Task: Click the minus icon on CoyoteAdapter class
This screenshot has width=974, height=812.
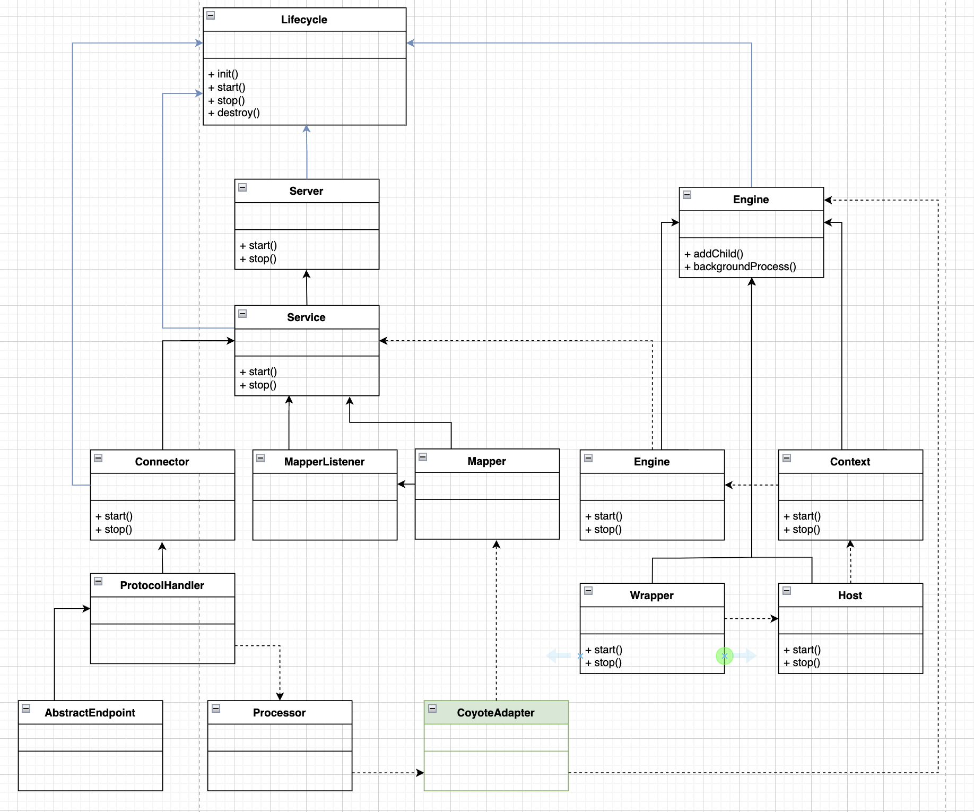Action: tap(432, 709)
